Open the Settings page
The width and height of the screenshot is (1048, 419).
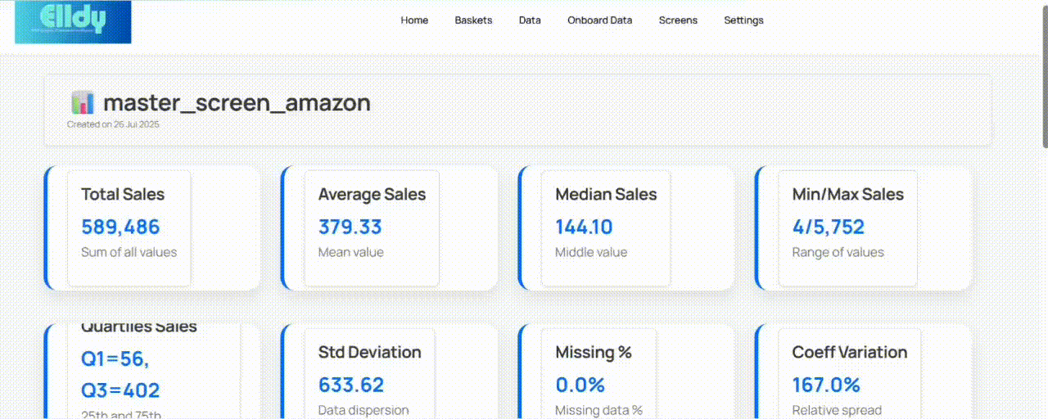click(x=743, y=20)
